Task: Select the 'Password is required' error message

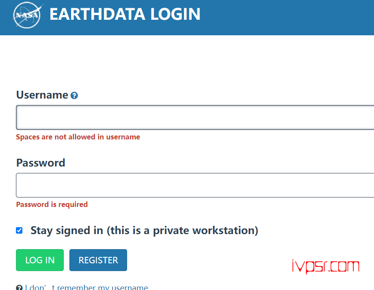Action: 52,204
